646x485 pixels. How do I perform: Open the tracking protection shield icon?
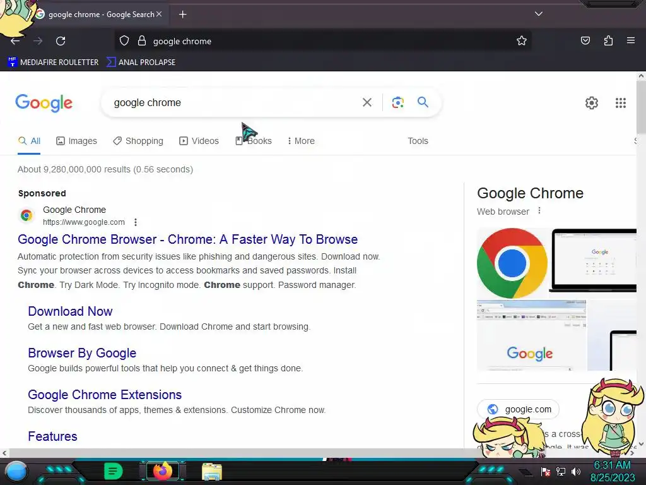tap(124, 41)
